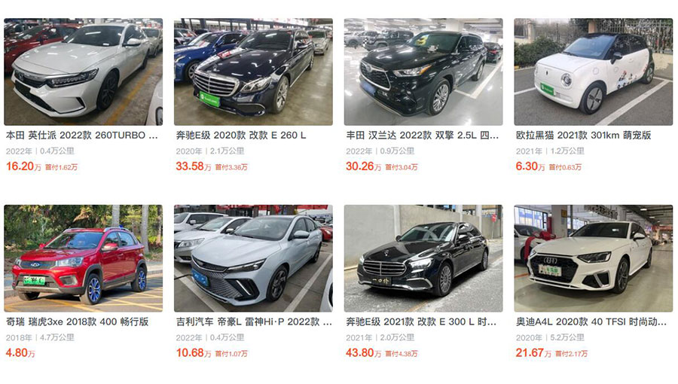
Task: Click title 本田 英仕派 2022款 260TURBO
Action: click(81, 136)
